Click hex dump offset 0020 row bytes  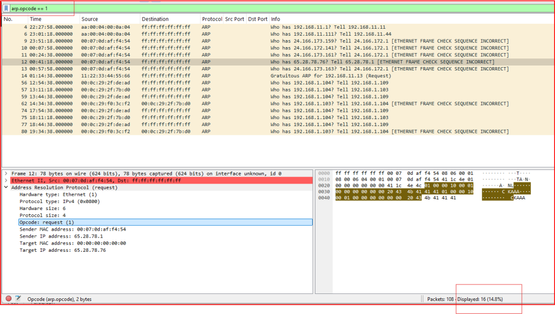(404, 186)
